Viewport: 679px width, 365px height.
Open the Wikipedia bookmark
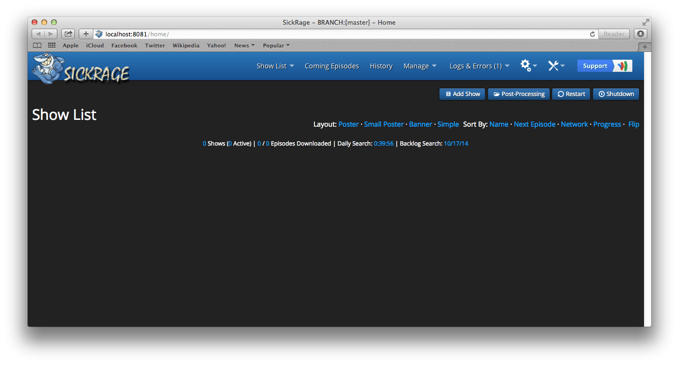(186, 46)
